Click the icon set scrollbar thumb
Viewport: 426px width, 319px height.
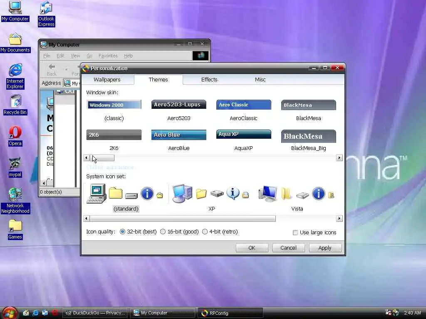coord(183,218)
